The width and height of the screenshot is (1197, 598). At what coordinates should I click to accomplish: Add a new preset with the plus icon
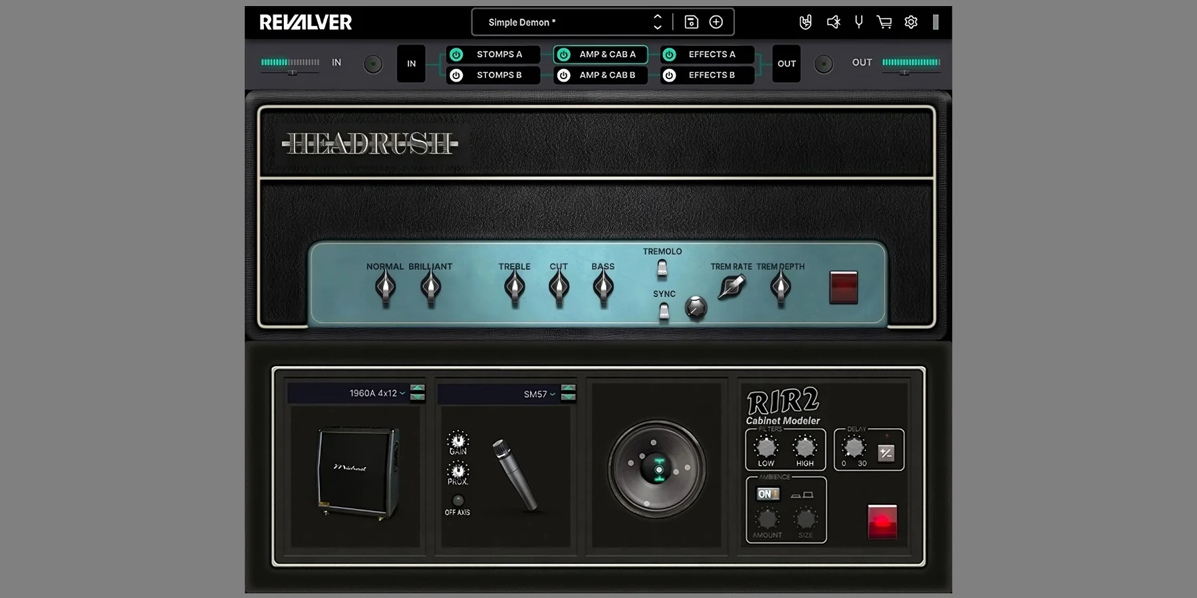tap(717, 22)
